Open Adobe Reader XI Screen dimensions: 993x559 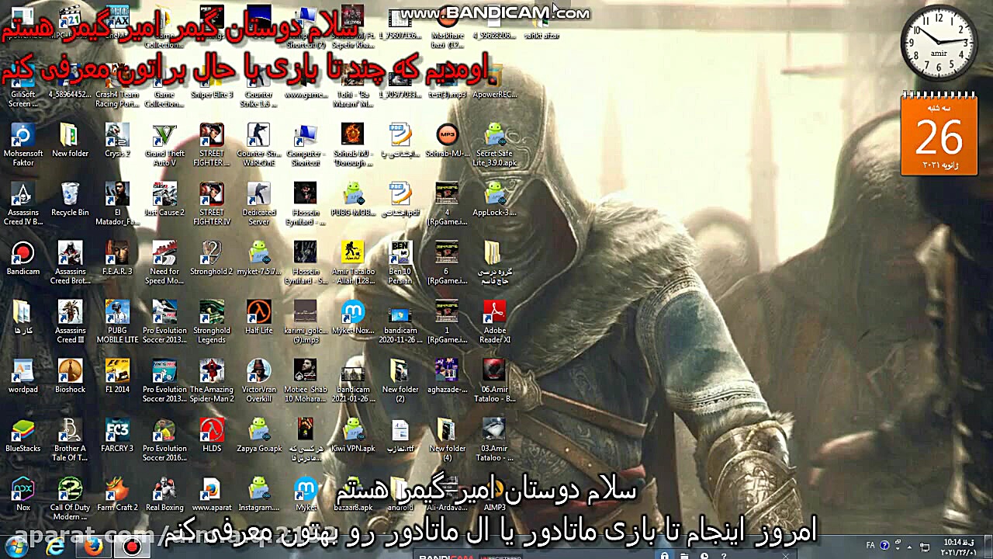[x=494, y=321]
